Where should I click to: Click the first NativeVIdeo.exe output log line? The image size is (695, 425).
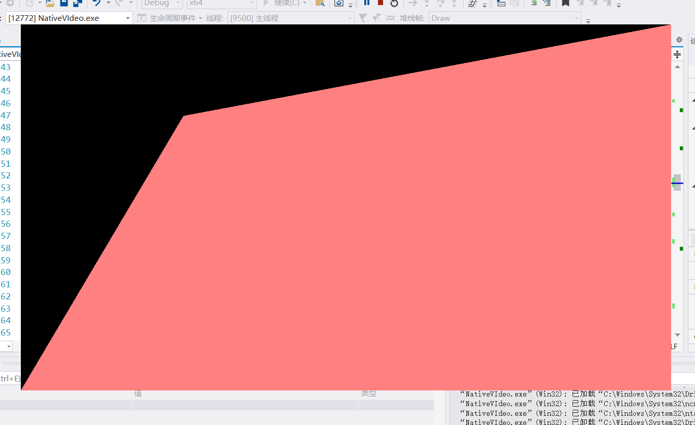577,394
